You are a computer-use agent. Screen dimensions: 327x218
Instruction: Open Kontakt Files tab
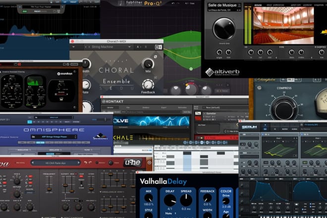pyautogui.click(x=128, y=108)
